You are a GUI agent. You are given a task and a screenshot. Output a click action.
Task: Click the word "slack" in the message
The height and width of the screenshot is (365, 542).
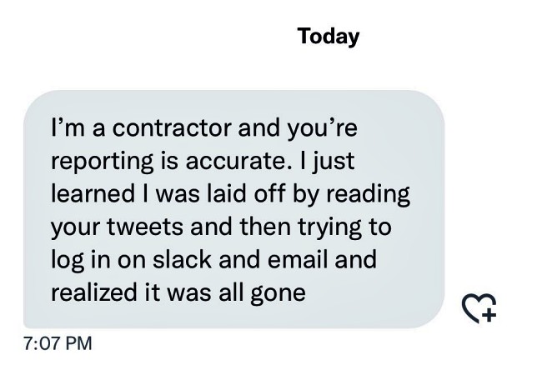[182, 259]
